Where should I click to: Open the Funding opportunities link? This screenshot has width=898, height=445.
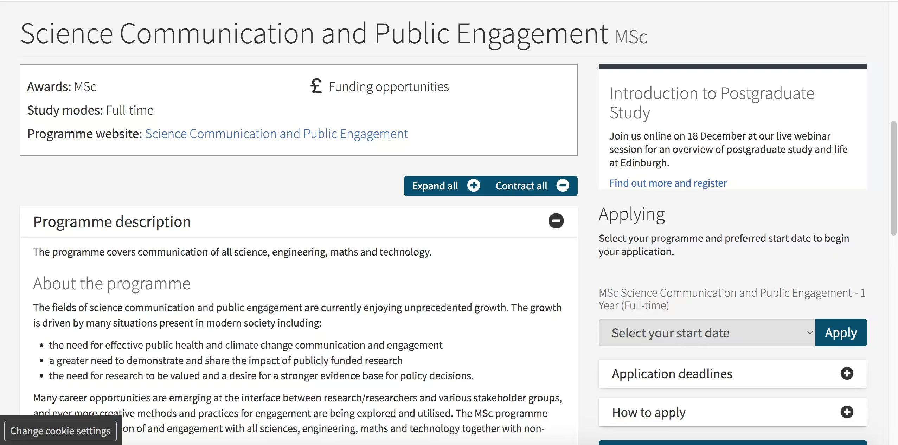point(389,86)
